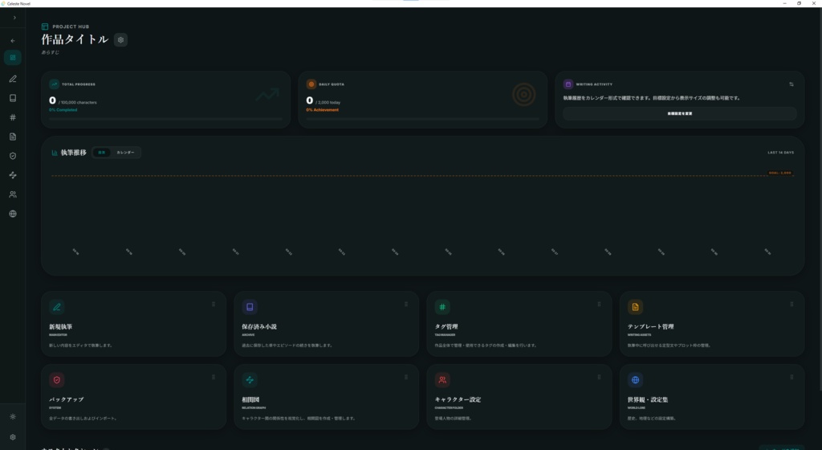The image size is (822, 450).
Task: Click the Daily Quota orange circle badge
Action: [311, 84]
